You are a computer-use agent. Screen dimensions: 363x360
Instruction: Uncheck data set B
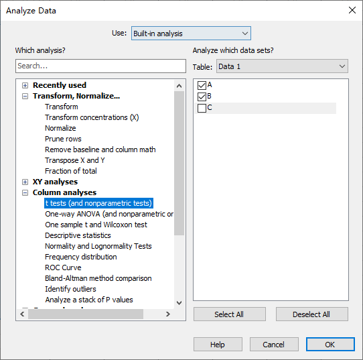coord(202,97)
